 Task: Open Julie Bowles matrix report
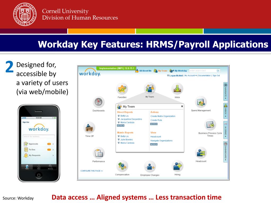(127, 140)
